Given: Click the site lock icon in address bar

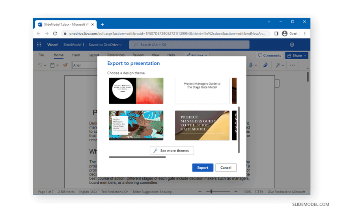Looking at the screenshot, I should click(x=65, y=34).
